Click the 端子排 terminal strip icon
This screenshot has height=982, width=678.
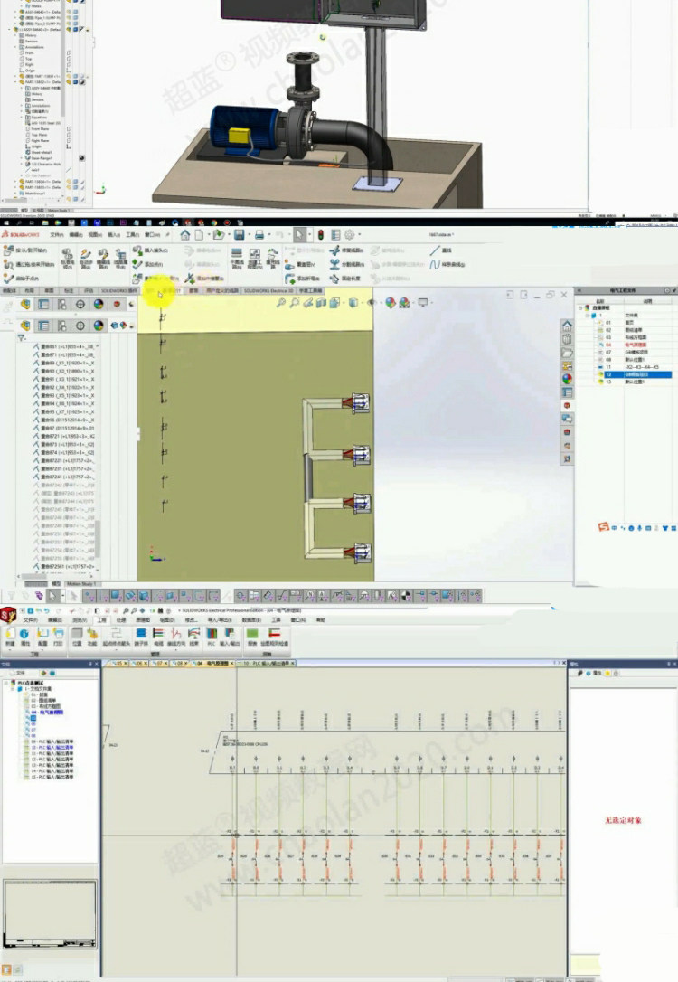[x=142, y=637]
